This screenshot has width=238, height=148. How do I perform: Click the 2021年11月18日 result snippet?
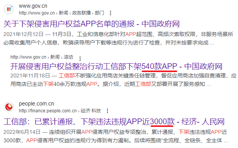point(123,80)
